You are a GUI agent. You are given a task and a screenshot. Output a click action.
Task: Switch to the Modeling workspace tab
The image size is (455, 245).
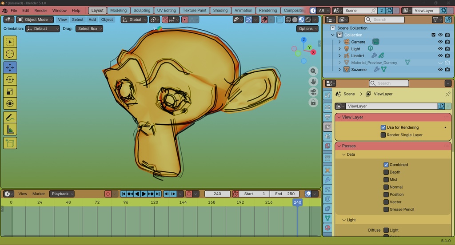pyautogui.click(x=118, y=11)
